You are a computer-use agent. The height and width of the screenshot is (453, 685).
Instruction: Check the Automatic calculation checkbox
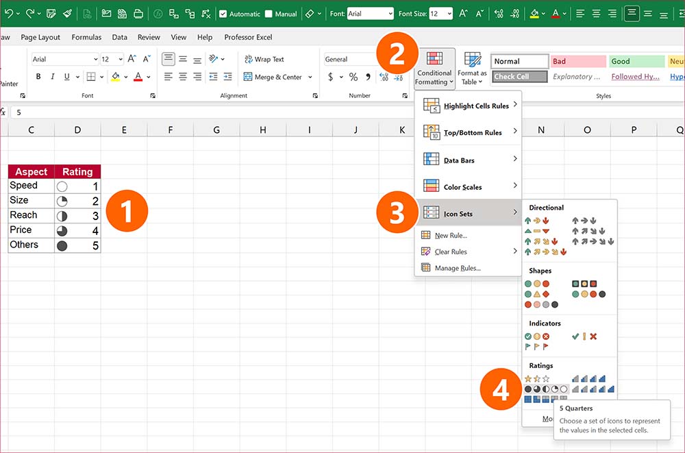click(223, 12)
